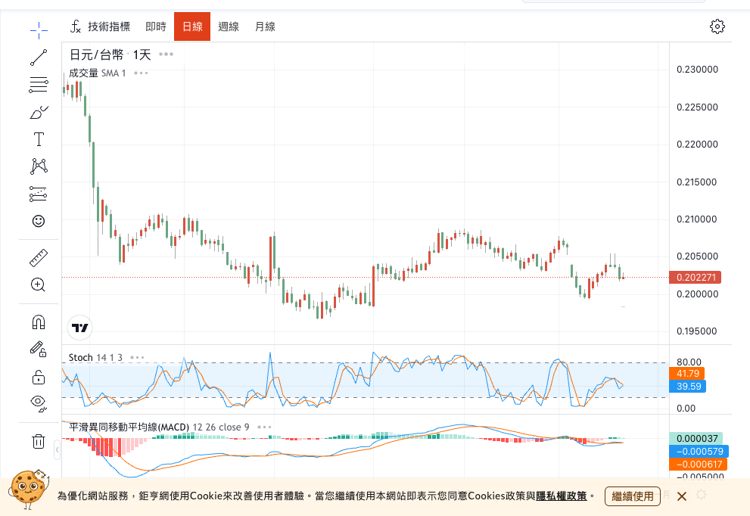Open the 隱私權政策 privacy policy link
Image resolution: width=750 pixels, height=516 pixels.
(561, 496)
